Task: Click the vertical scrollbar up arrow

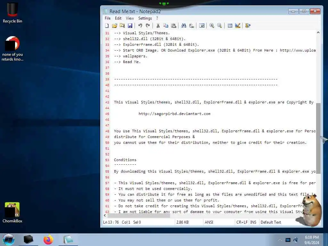Action: [x=318, y=32]
